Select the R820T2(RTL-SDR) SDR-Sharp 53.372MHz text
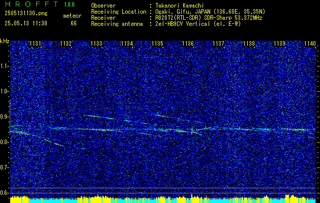The width and height of the screenshot is (320, 203). (209, 18)
